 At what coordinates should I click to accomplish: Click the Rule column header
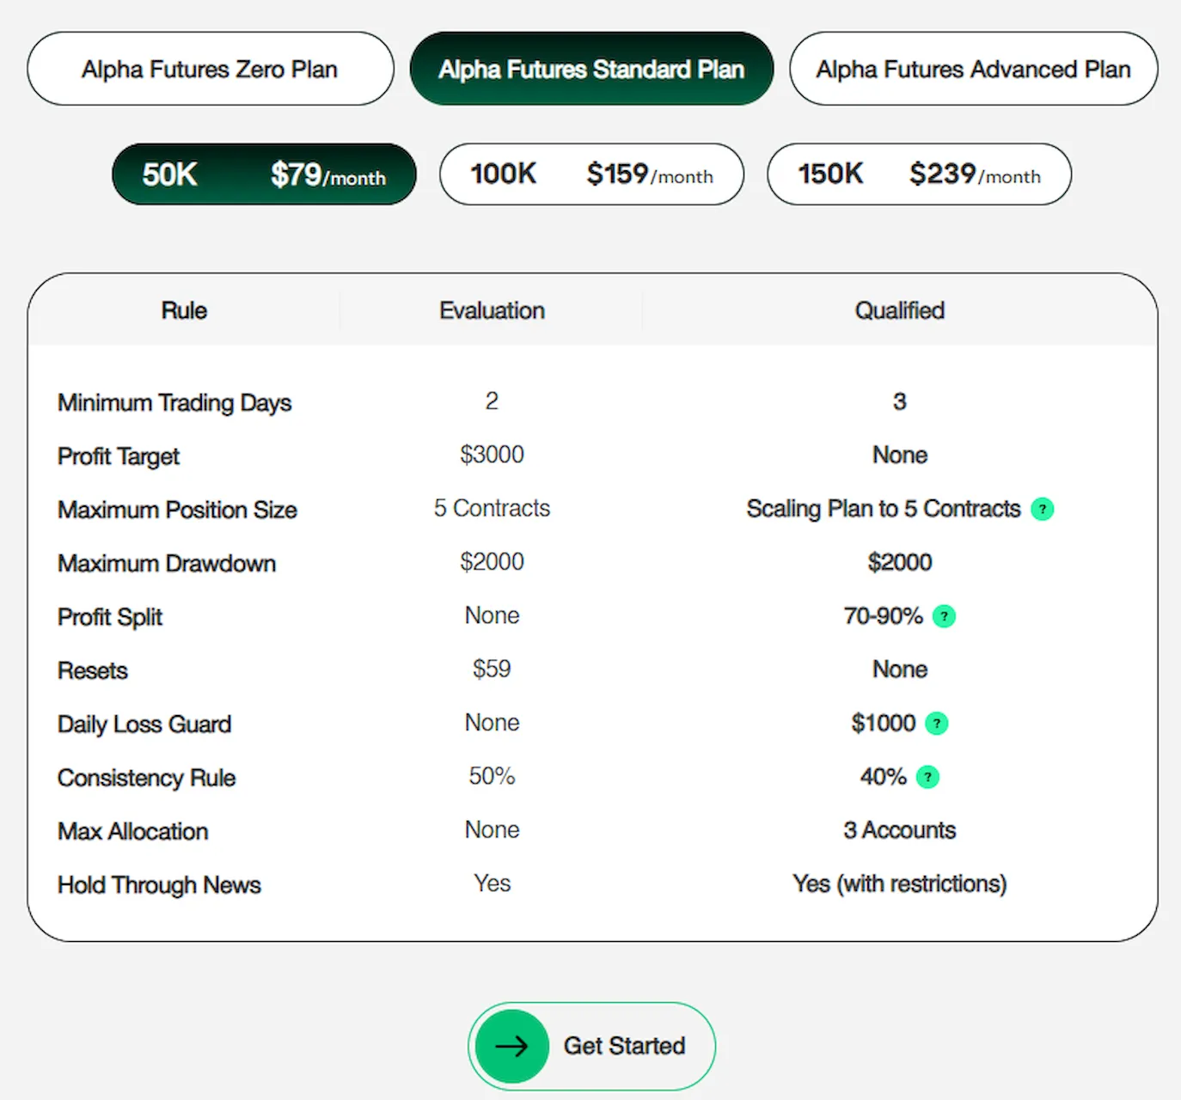[183, 310]
